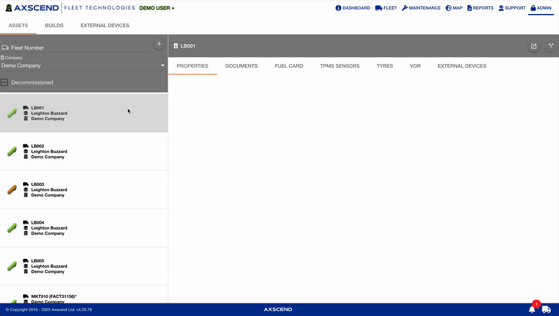Viewport: 559px width, 316px height.
Task: Click the orange vehicle status icon for LB003
Action: pos(12,189)
